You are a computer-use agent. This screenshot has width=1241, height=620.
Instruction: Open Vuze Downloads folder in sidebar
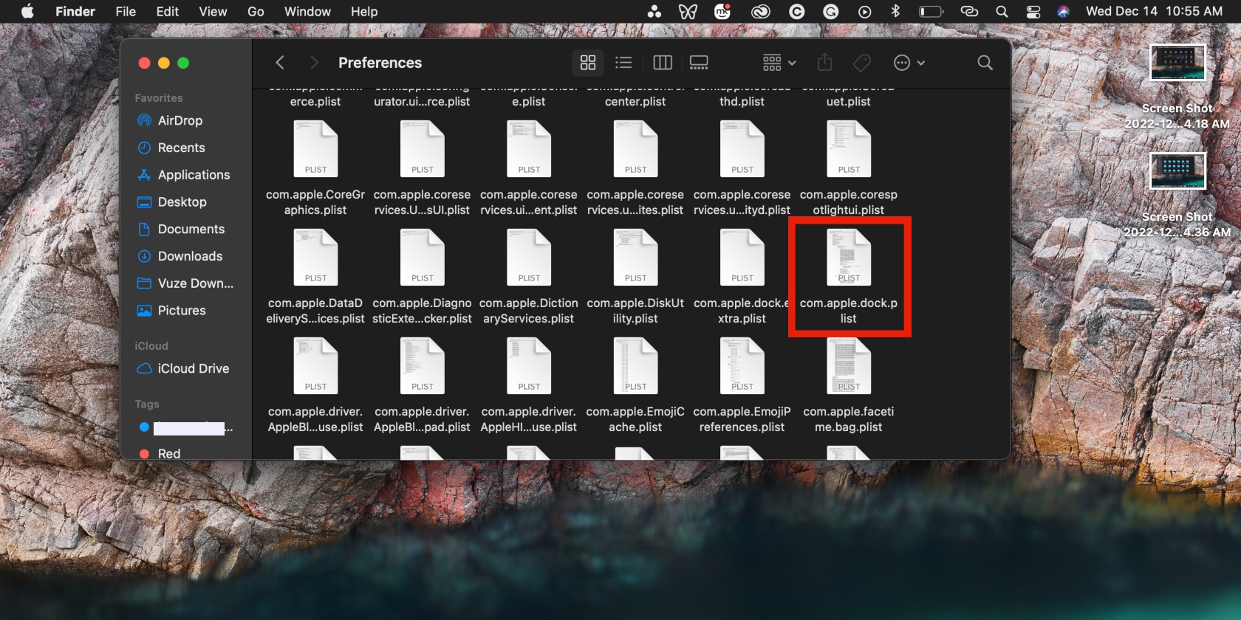[x=195, y=283]
